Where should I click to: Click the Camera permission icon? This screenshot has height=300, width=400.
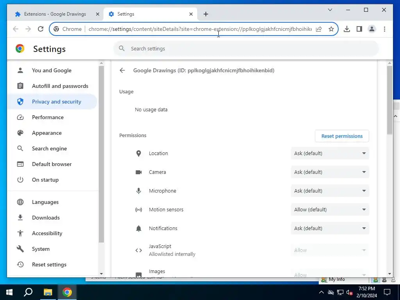click(139, 172)
